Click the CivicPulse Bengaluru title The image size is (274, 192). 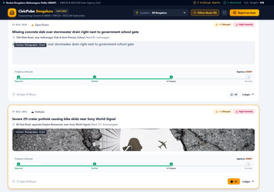[36, 11]
